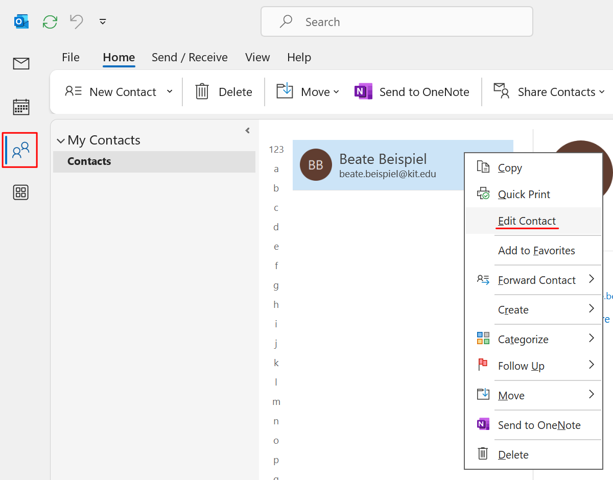Click the ribbon Delete trash button
Image resolution: width=613 pixels, height=480 pixels.
(x=224, y=92)
